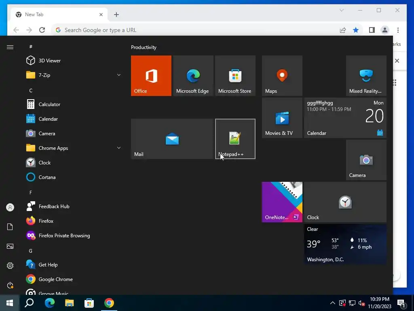Image resolution: width=414 pixels, height=311 pixels.
Task: Open the Microsoft Store tile
Action: [x=235, y=76]
